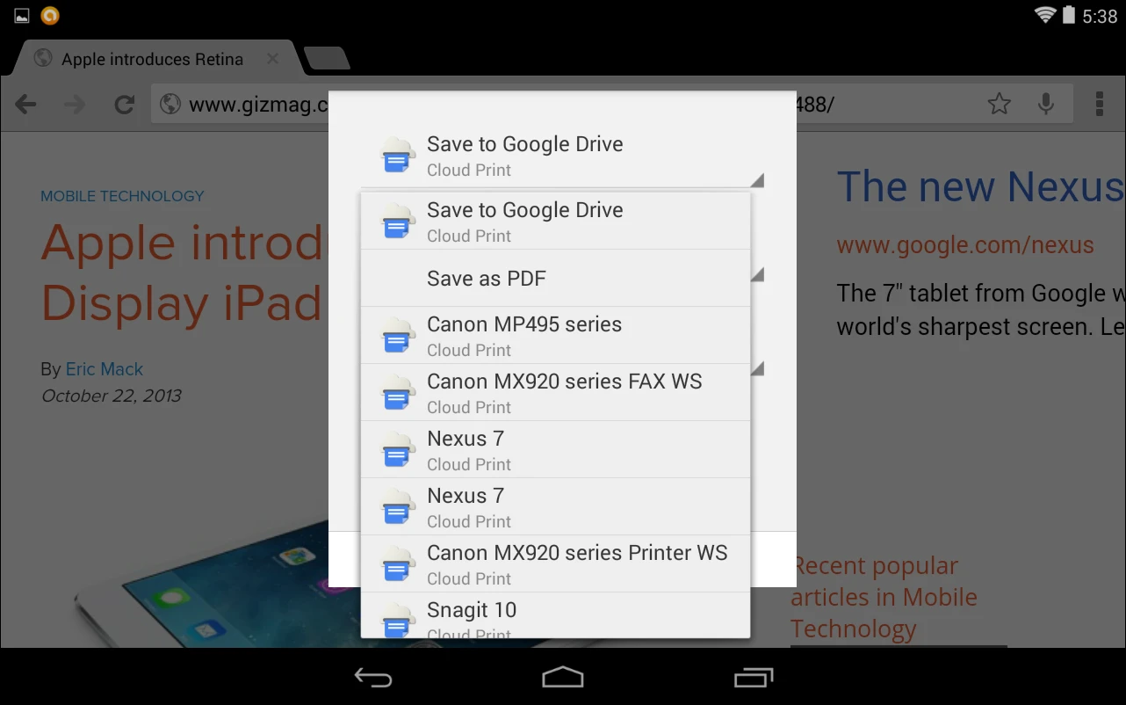The image size is (1126, 705).
Task: Select Snagit 10 printer
Action: tap(555, 615)
